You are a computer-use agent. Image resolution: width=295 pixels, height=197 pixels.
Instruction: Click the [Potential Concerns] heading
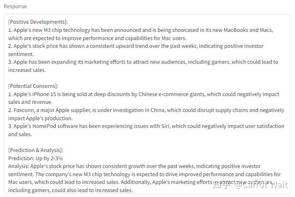(x=33, y=86)
